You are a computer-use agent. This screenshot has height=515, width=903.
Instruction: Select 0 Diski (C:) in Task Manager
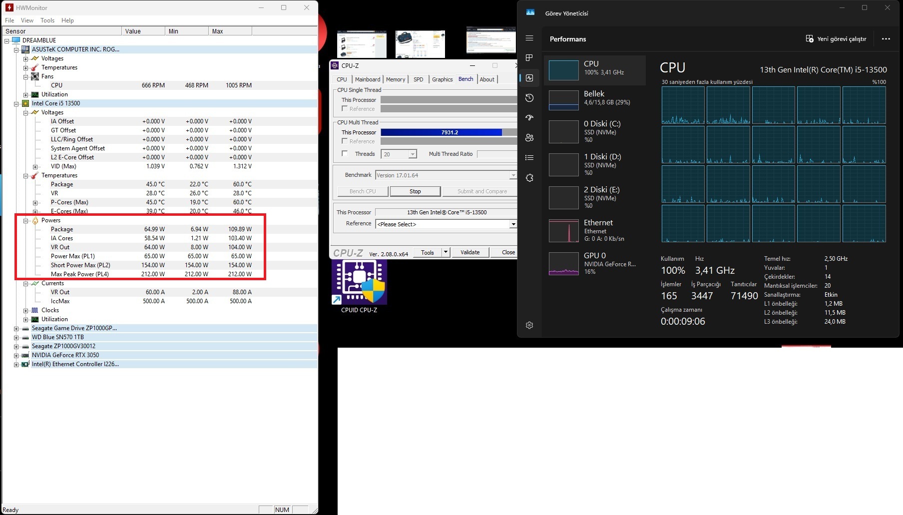pos(595,131)
